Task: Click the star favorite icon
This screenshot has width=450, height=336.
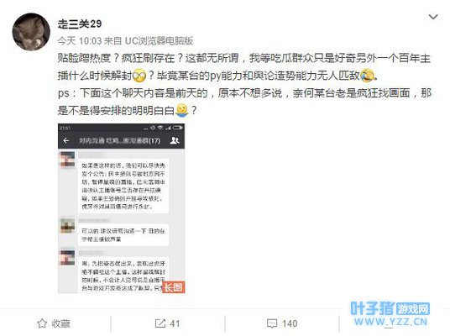Action: [x=42, y=323]
